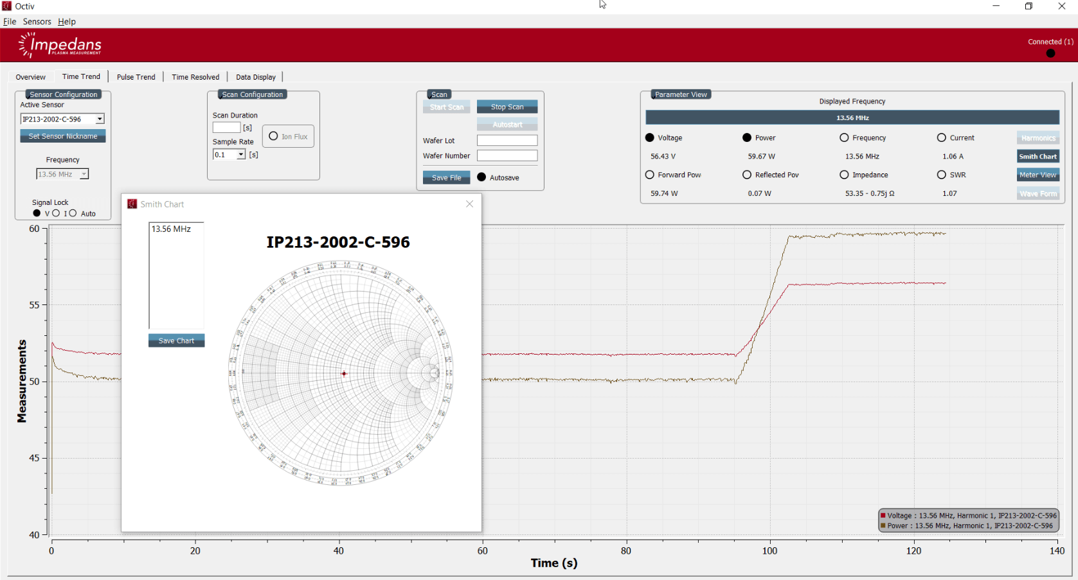Viewport: 1078px width, 580px height.
Task: Select the Current parameter radio button
Action: tap(941, 137)
